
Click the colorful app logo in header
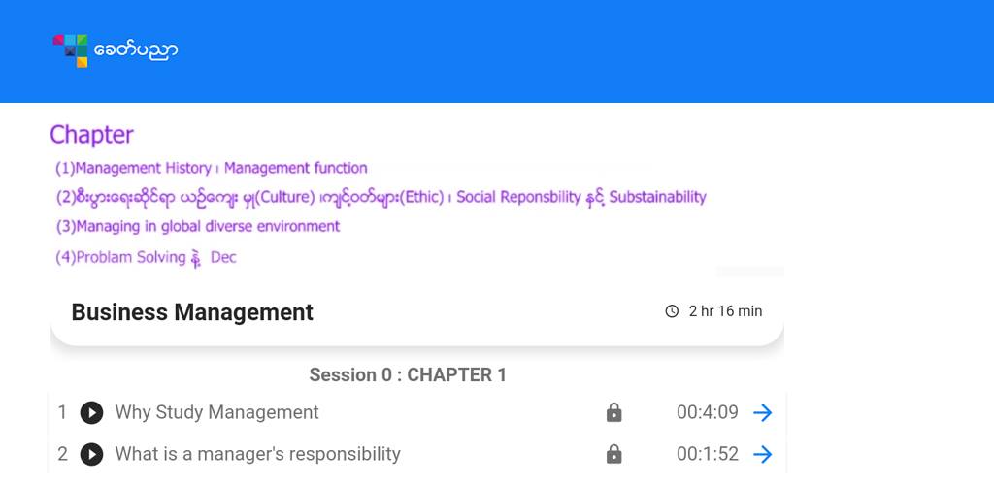click(x=70, y=50)
